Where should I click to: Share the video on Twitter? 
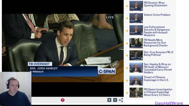(x=109, y=100)
